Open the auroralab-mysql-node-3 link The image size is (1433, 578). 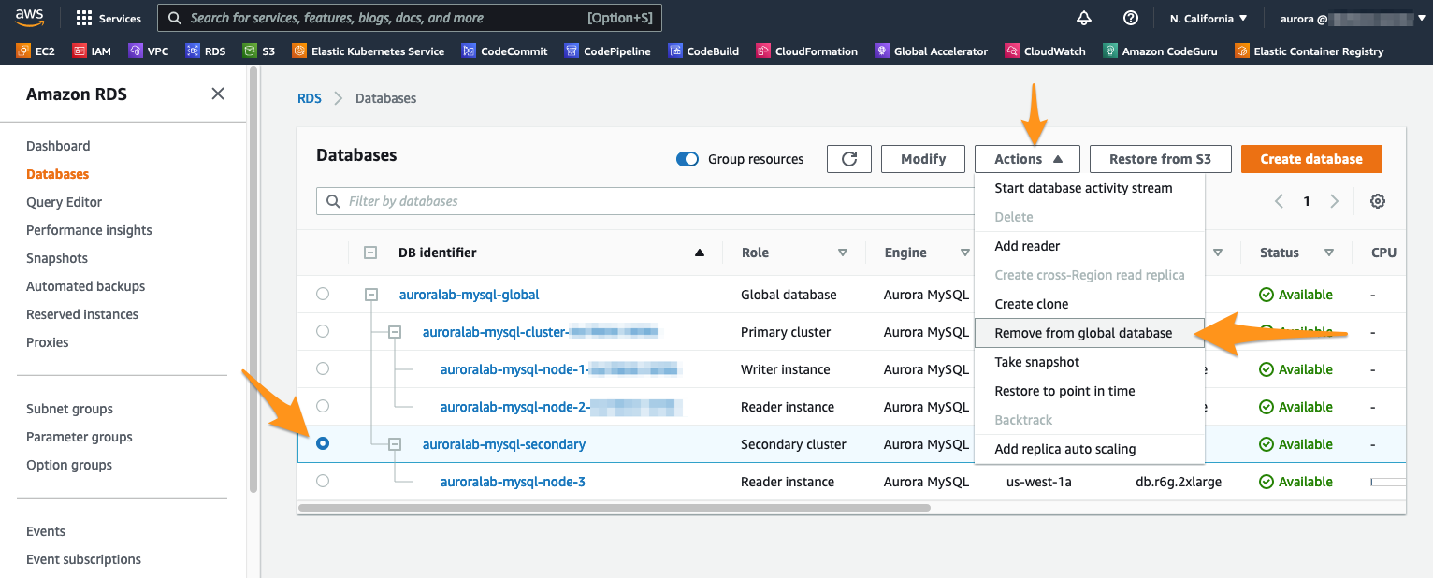(x=513, y=482)
